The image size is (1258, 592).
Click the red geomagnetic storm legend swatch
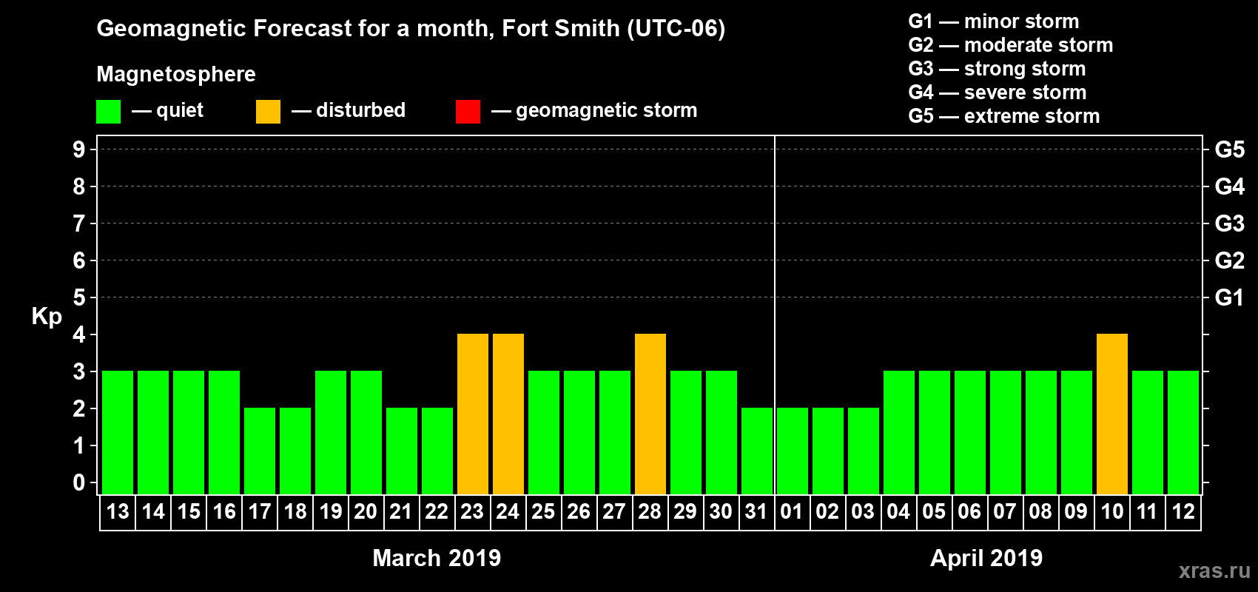(x=468, y=112)
